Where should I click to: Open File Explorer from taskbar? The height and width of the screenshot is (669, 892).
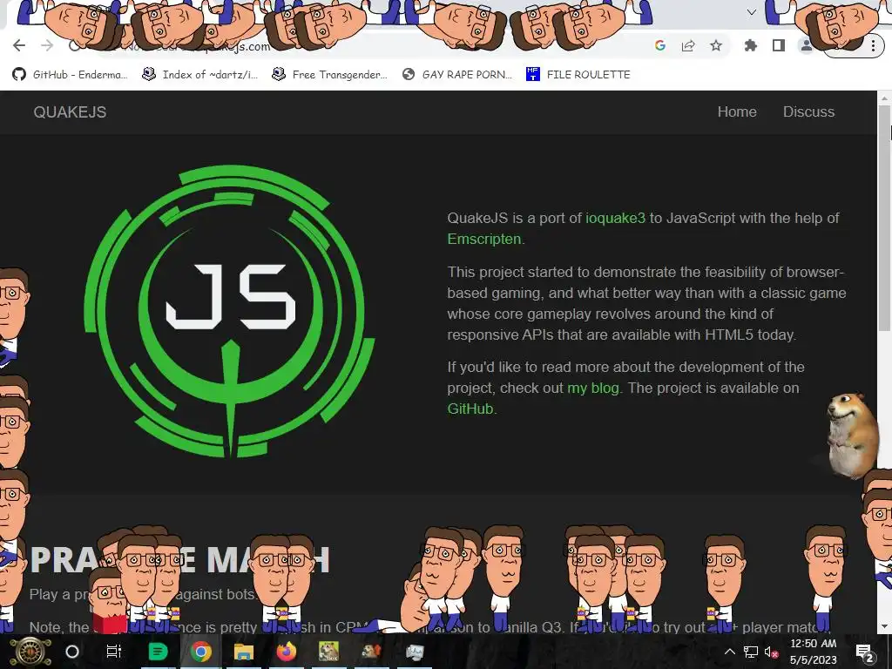pyautogui.click(x=244, y=652)
